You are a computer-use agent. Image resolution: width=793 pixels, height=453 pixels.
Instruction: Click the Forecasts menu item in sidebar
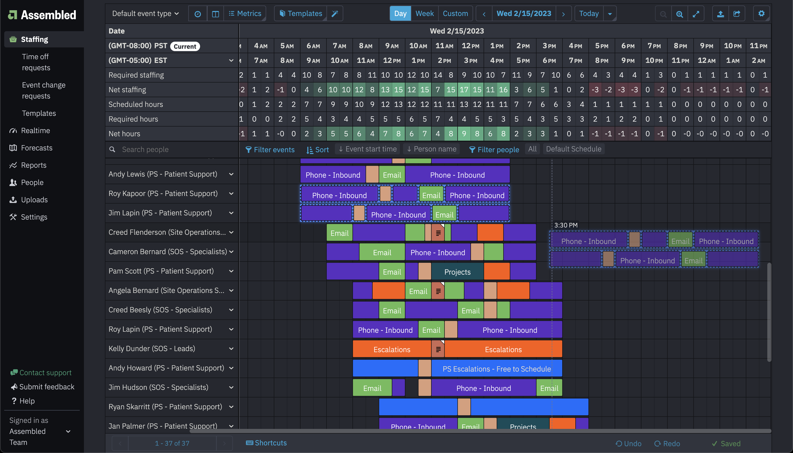tap(36, 148)
